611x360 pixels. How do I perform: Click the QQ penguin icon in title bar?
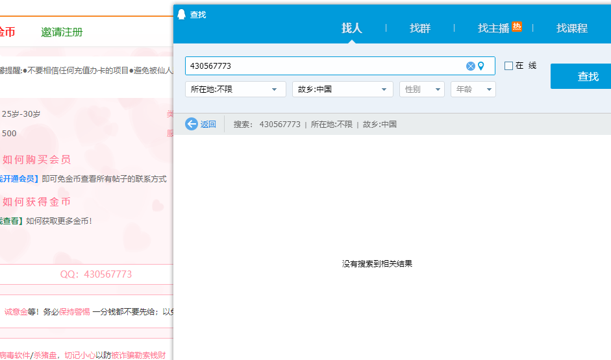[182, 14]
